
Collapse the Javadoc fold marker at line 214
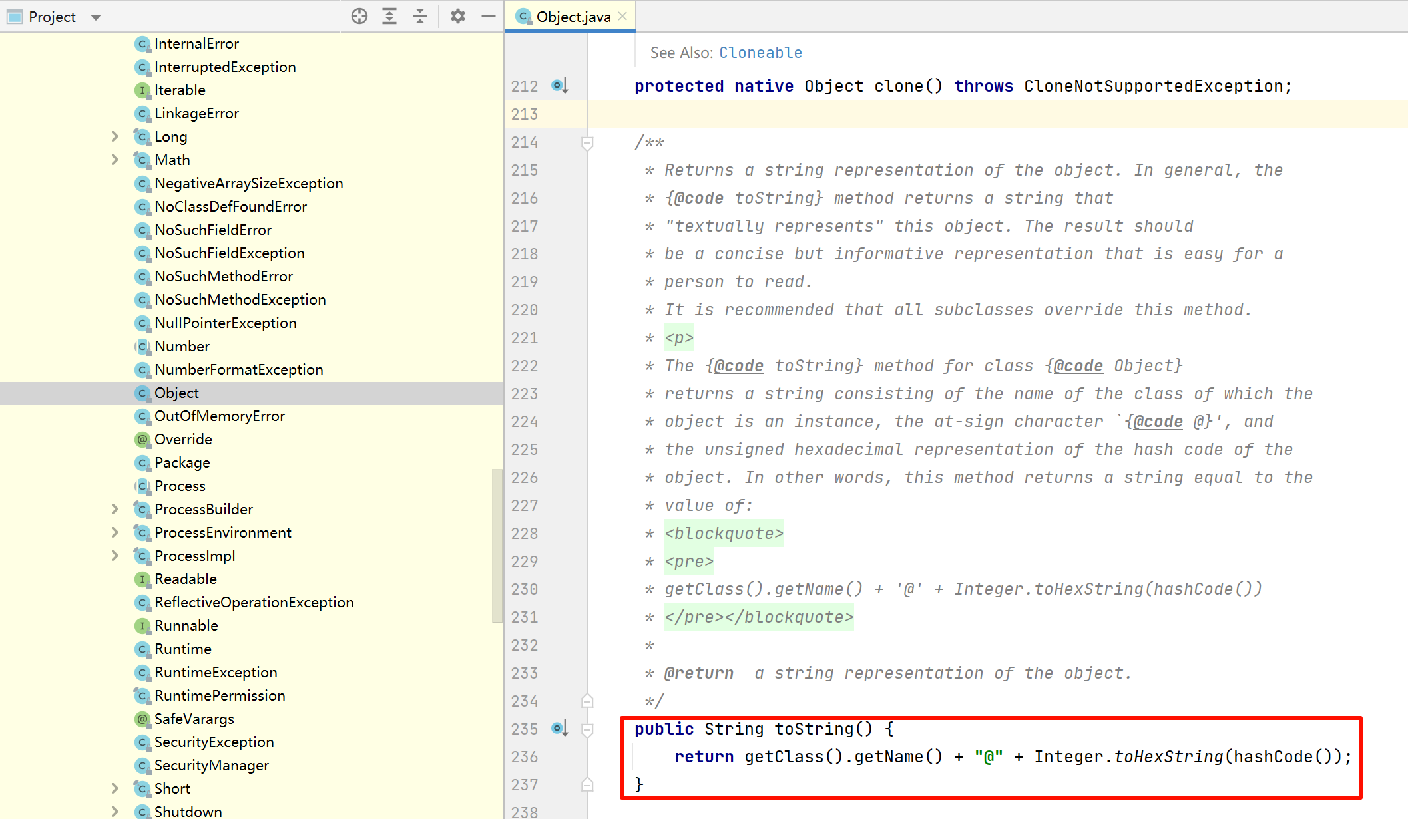[587, 143]
